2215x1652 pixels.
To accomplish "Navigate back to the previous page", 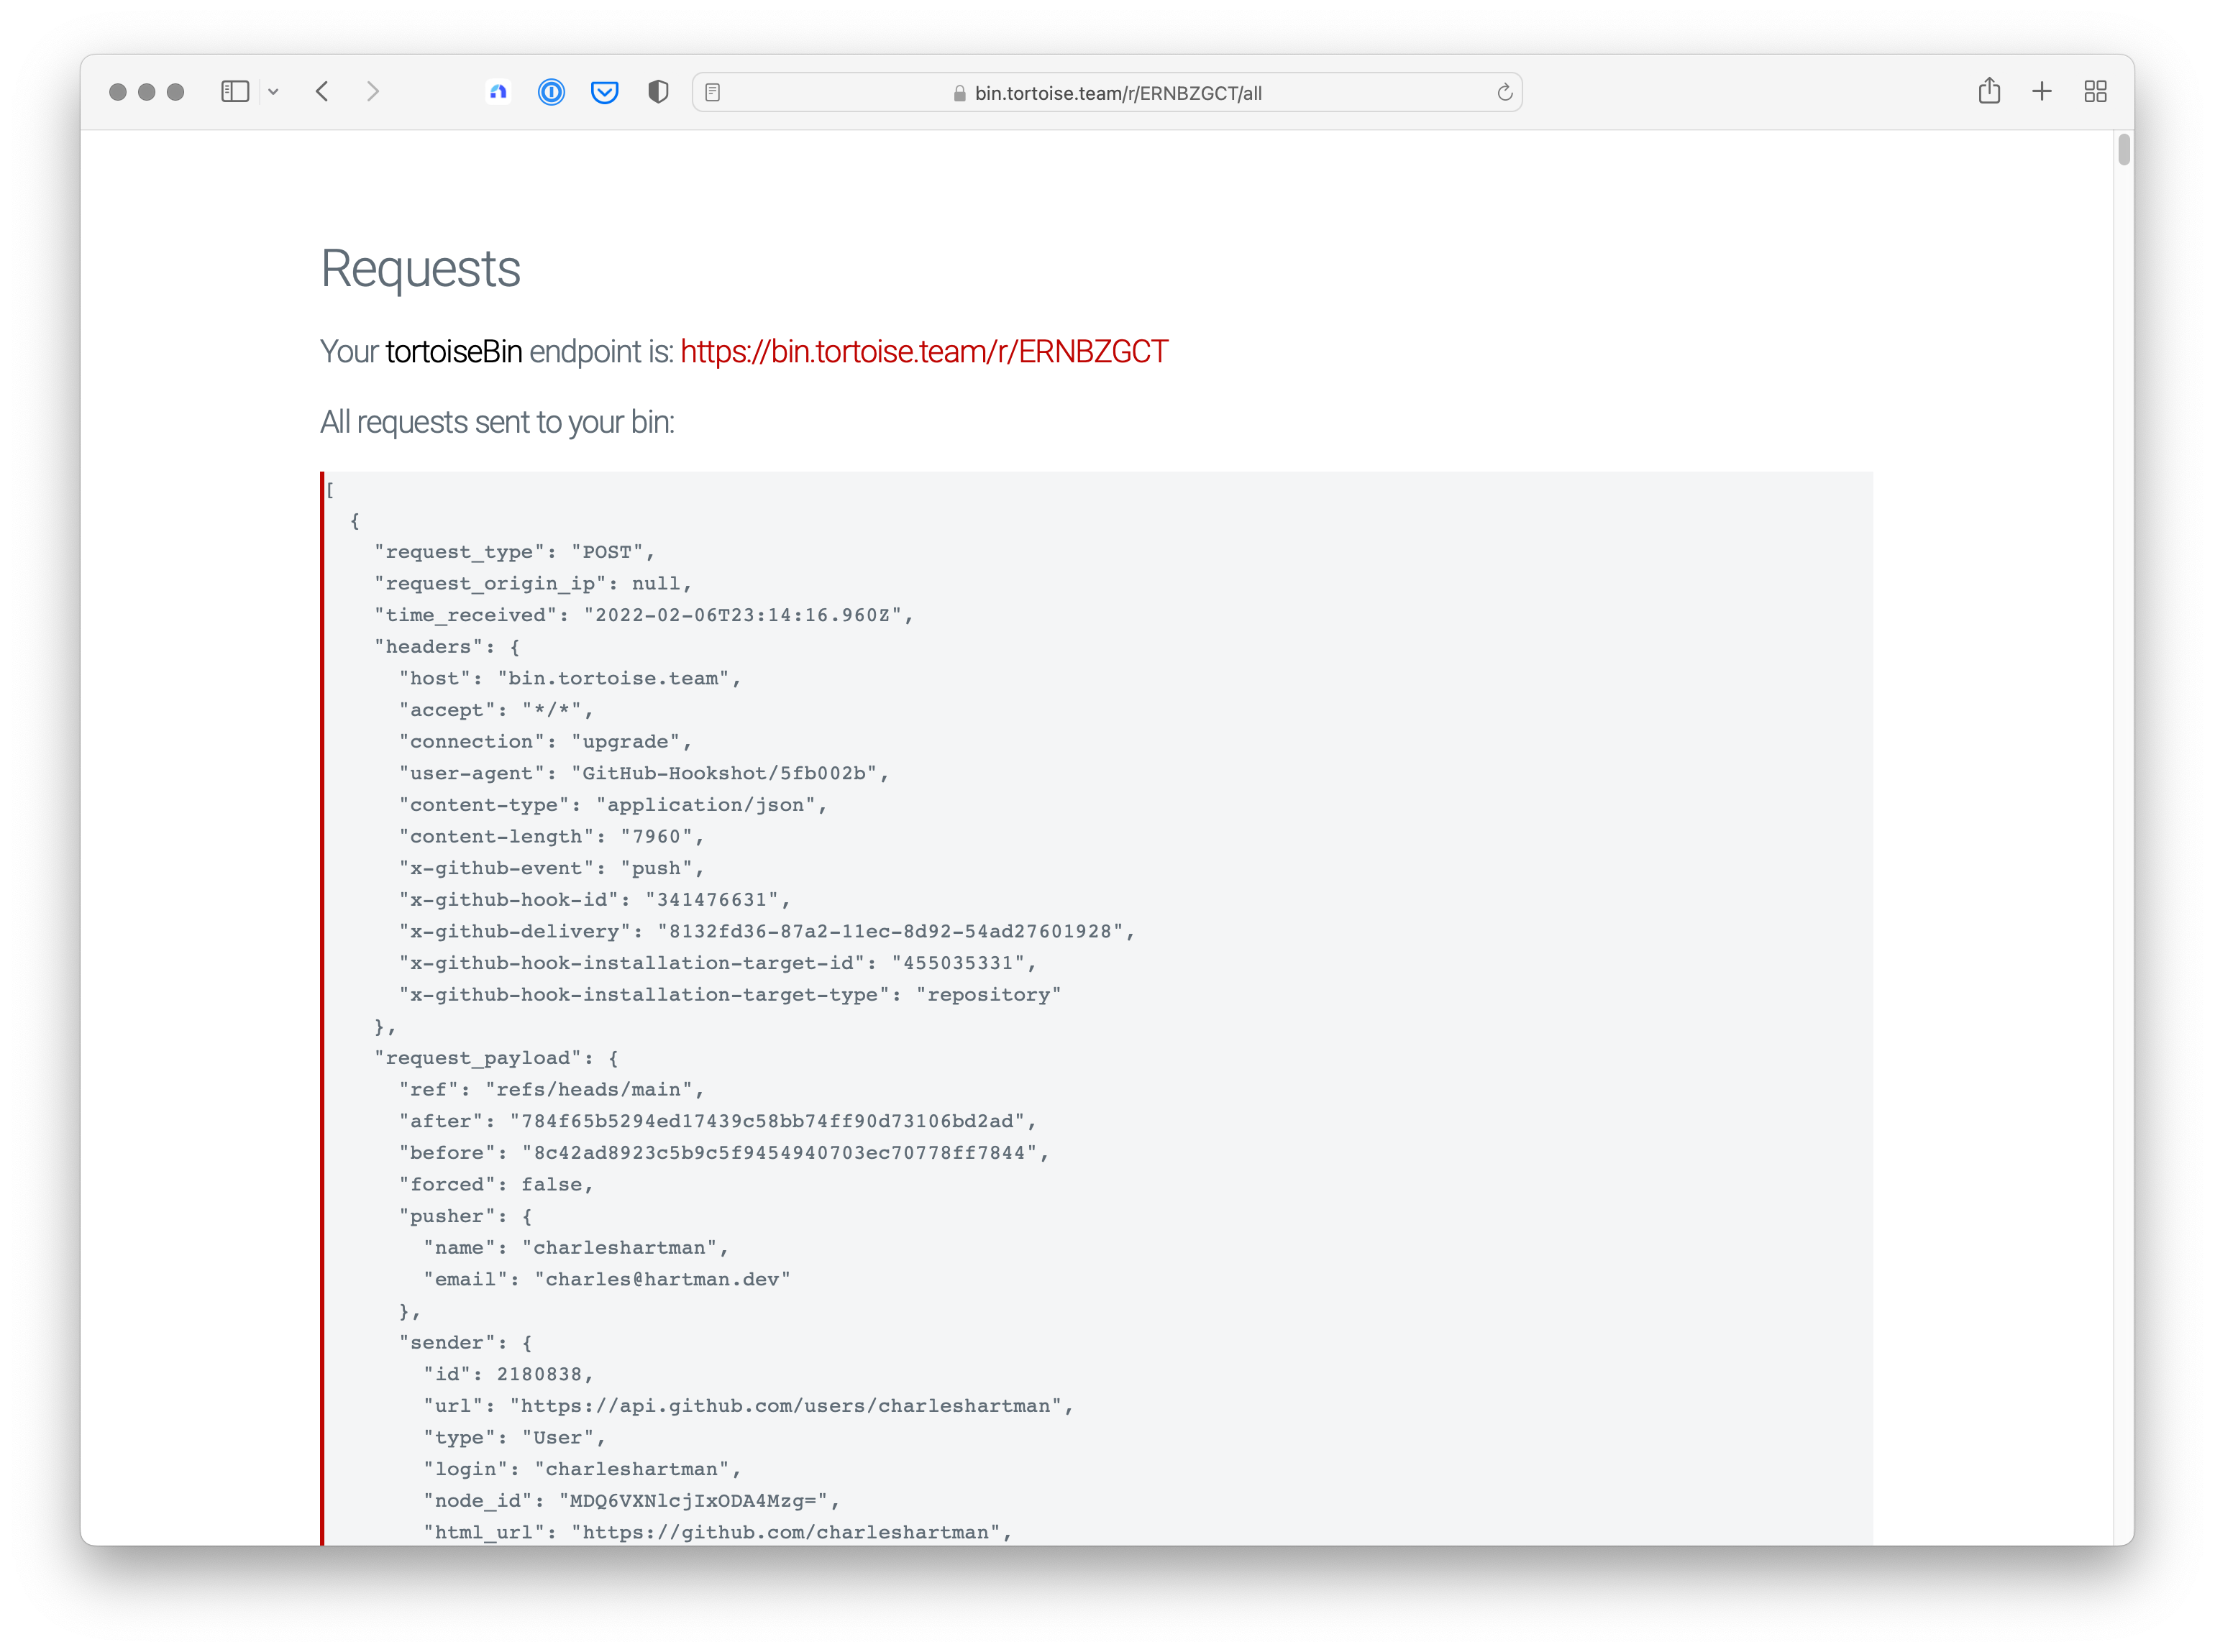I will click(322, 91).
